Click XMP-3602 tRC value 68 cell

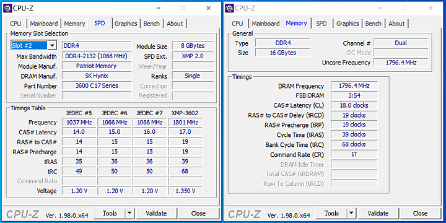(185, 172)
